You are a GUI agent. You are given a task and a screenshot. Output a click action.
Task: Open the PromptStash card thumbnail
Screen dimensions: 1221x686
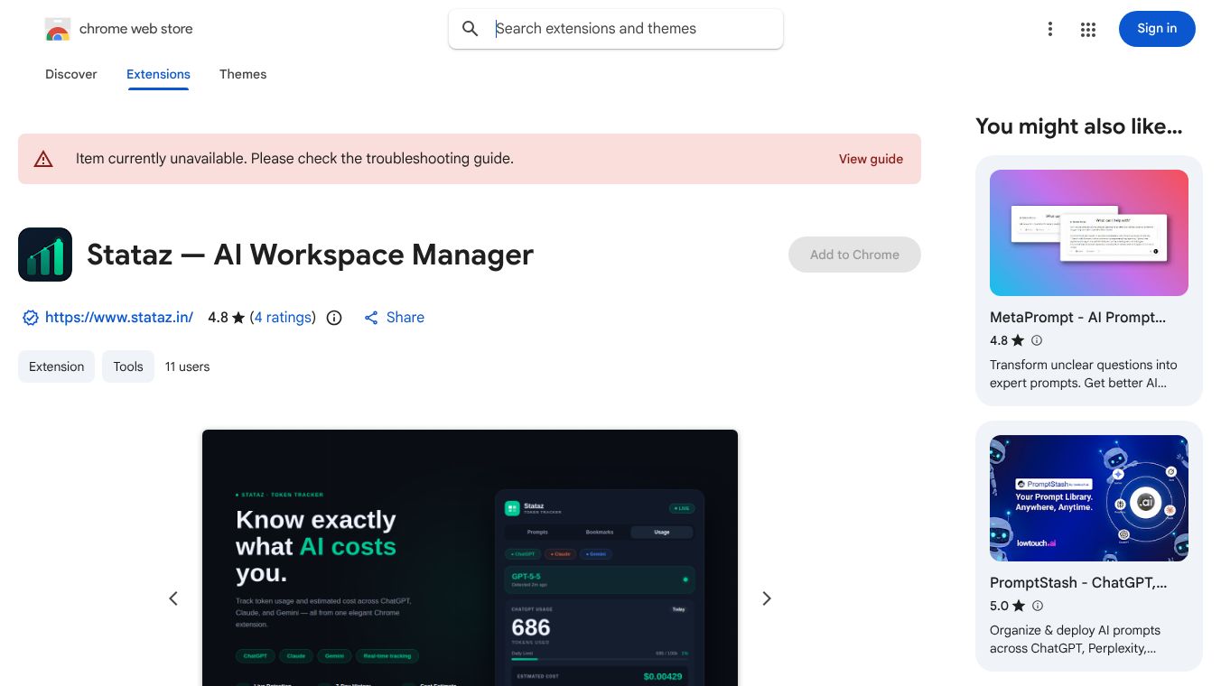pyautogui.click(x=1089, y=498)
